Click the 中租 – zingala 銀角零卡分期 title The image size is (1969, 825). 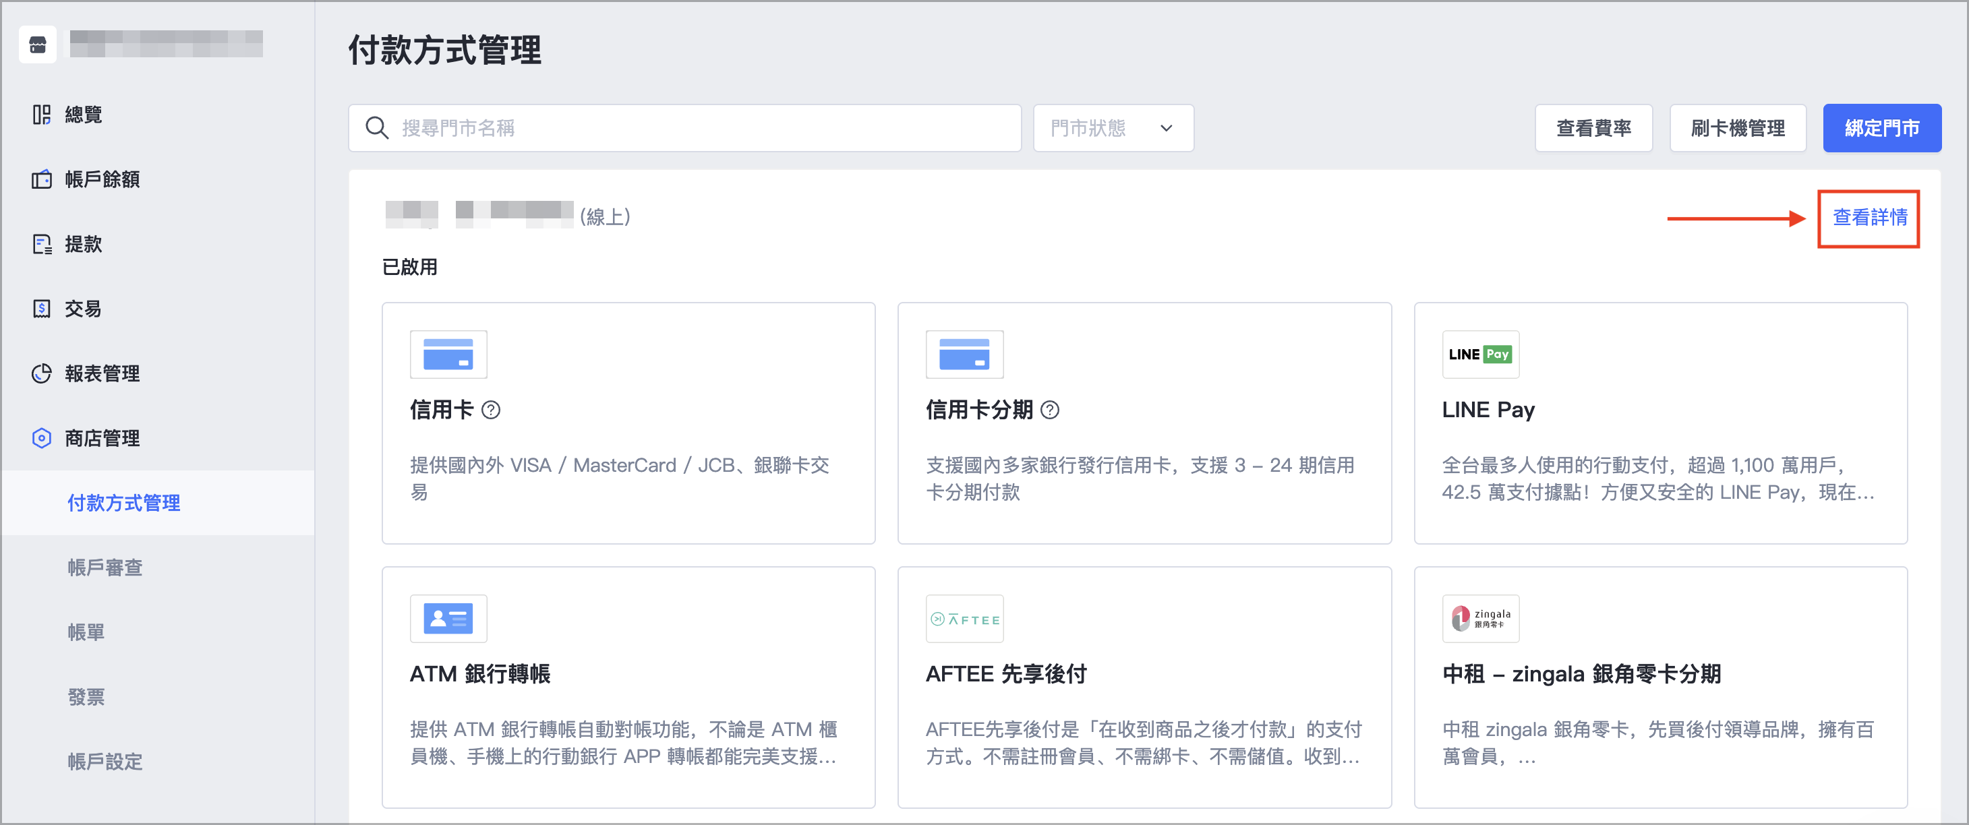[1581, 675]
